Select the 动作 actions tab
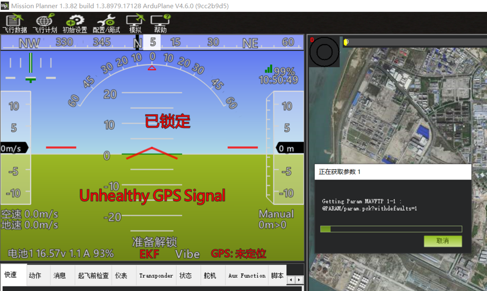The image size is (487, 291). 35,276
